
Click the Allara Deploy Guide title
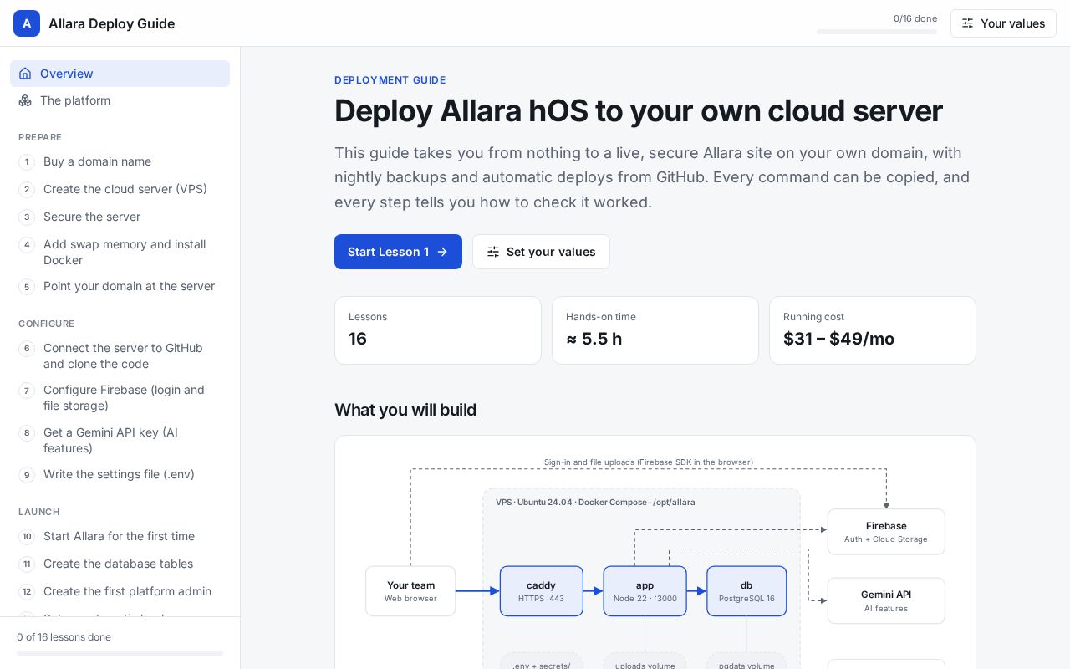(111, 23)
